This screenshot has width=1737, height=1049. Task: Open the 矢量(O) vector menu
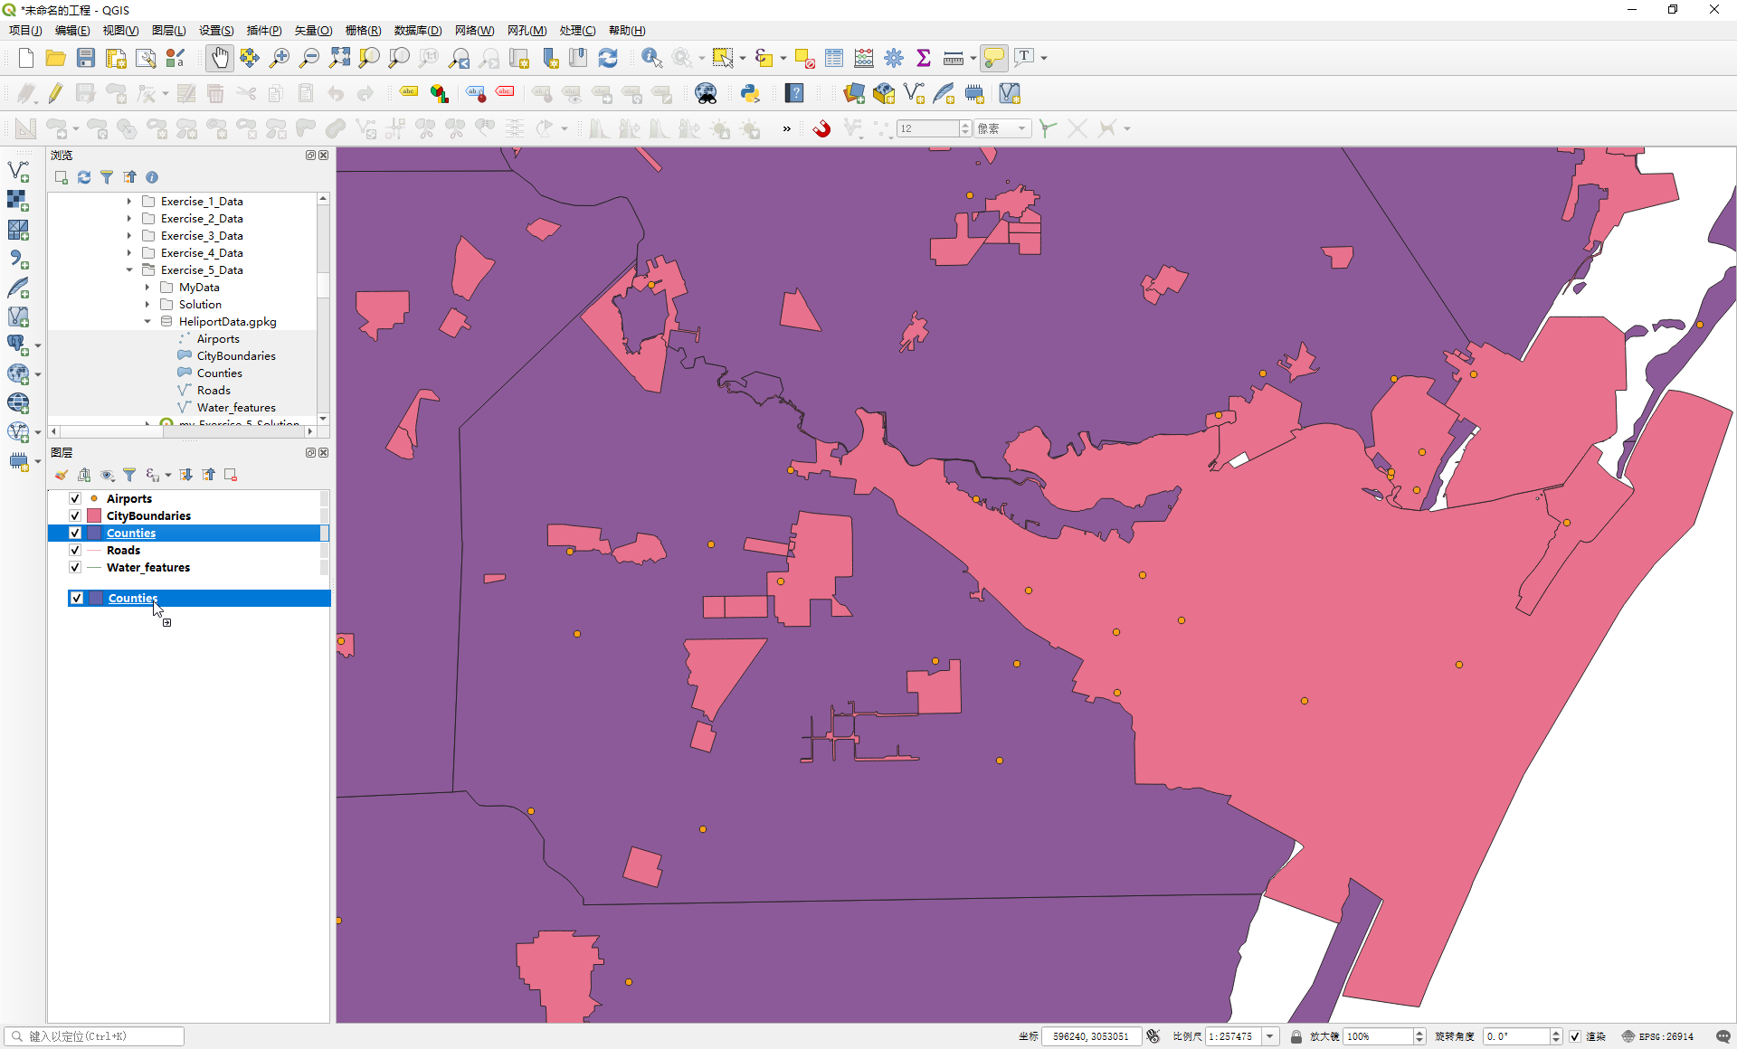[313, 30]
